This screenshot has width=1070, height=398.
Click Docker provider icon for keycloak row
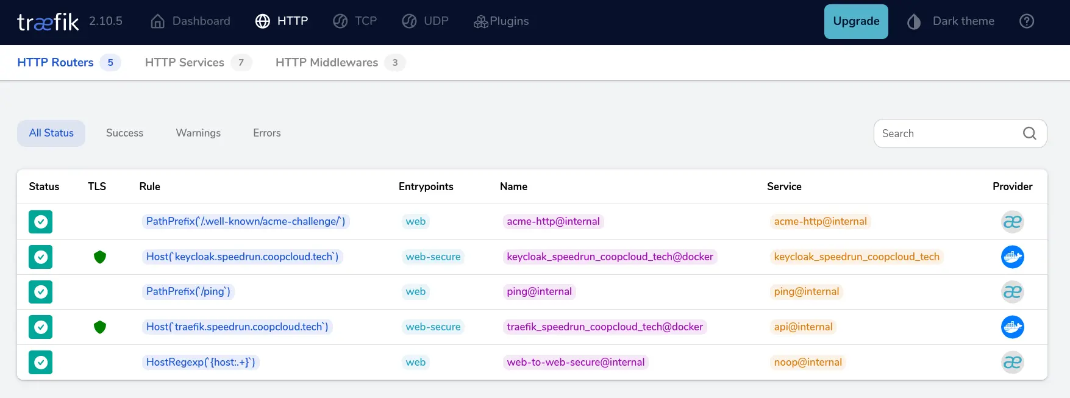click(x=1013, y=257)
